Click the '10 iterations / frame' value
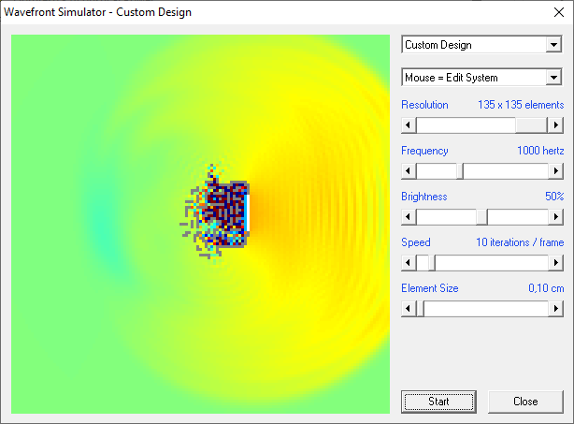This screenshot has width=574, height=424. tap(520, 242)
